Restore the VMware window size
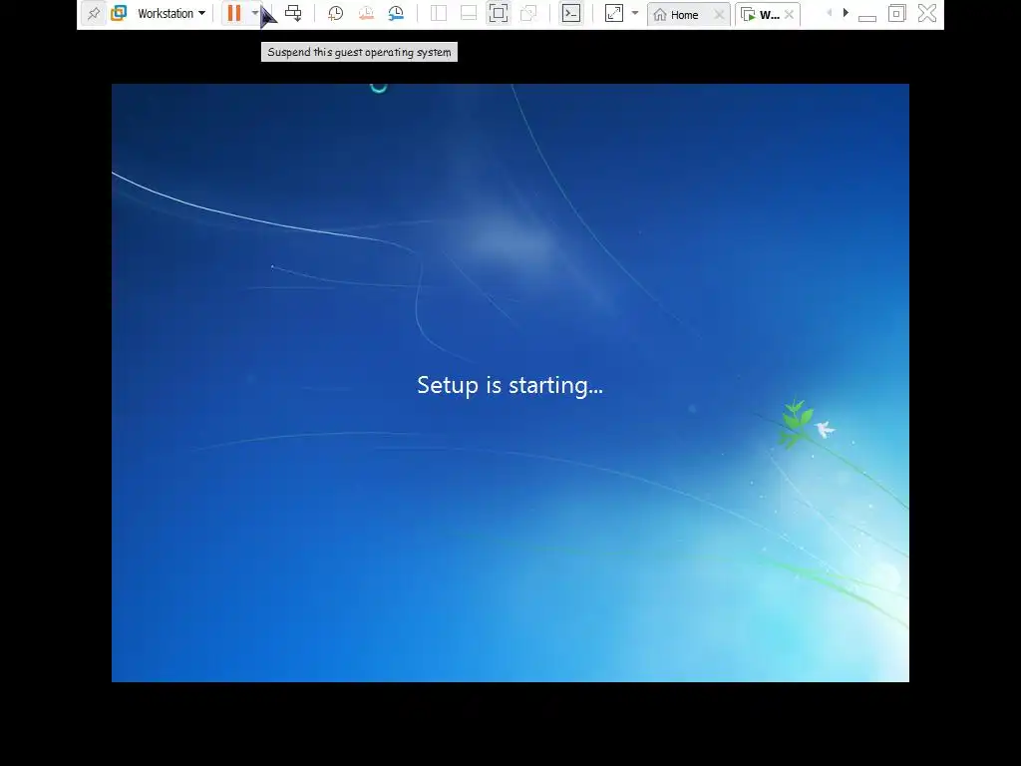This screenshot has width=1021, height=766. (897, 13)
